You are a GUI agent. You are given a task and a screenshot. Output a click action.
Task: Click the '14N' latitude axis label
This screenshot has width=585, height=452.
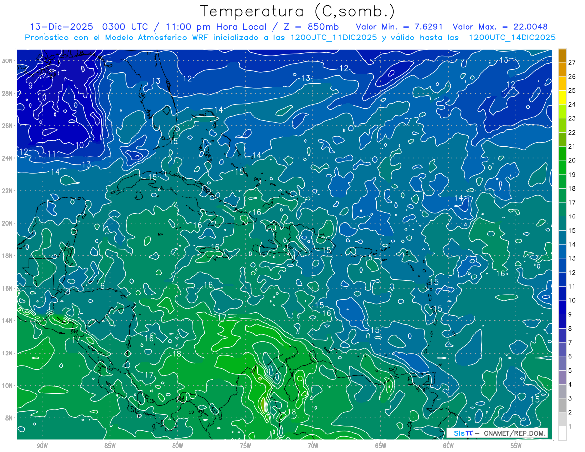(x=7, y=320)
